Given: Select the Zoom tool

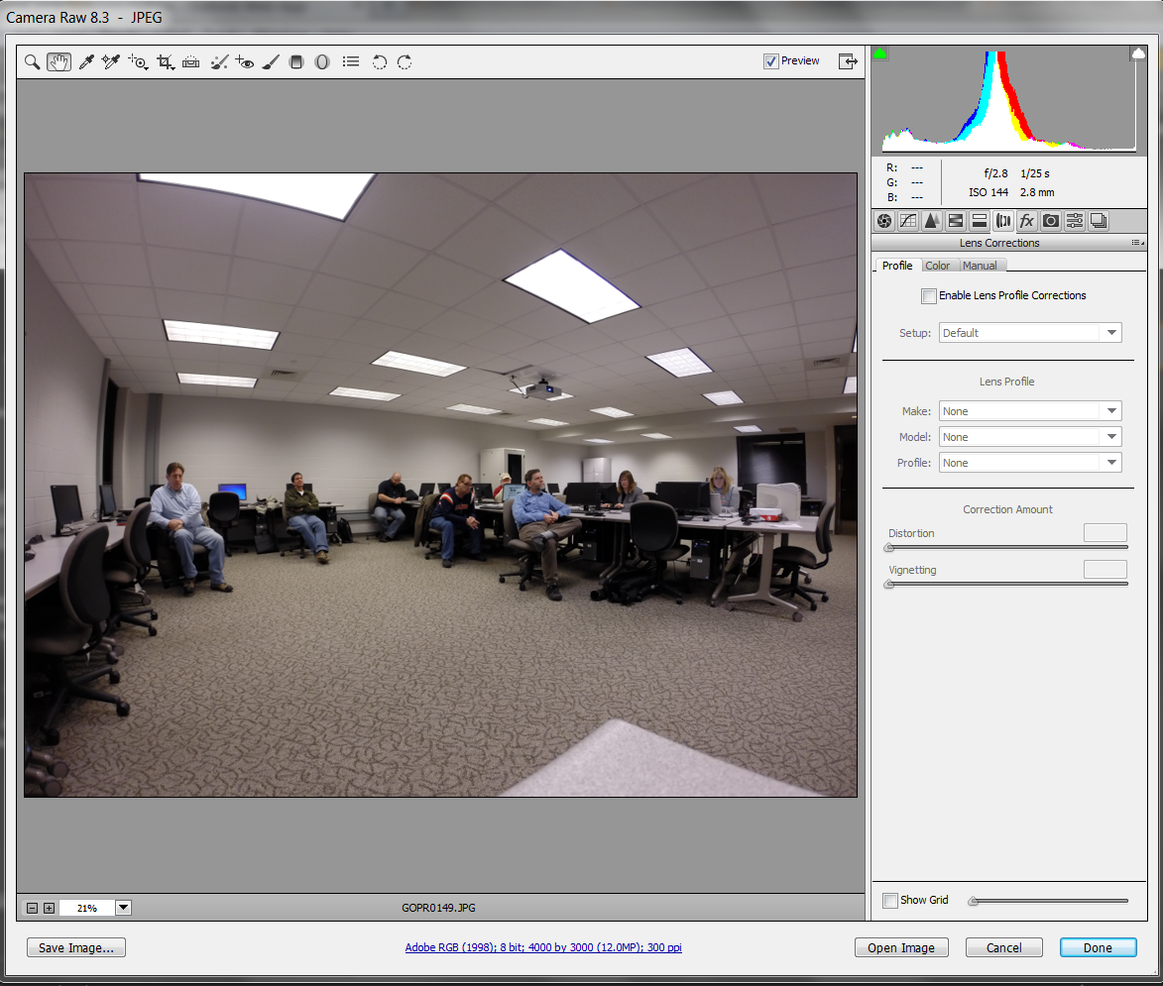Looking at the screenshot, I should [x=32, y=62].
